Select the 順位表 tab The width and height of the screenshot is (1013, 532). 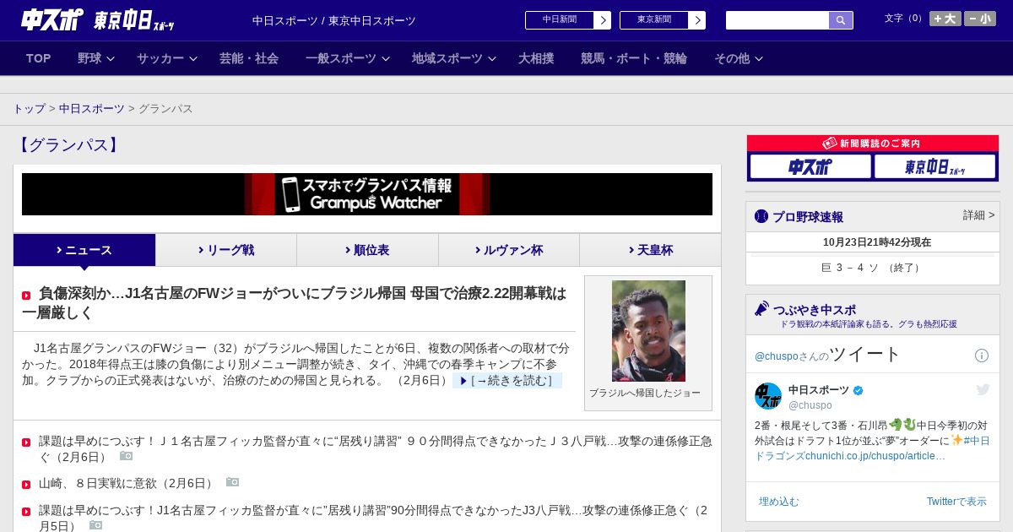click(367, 250)
